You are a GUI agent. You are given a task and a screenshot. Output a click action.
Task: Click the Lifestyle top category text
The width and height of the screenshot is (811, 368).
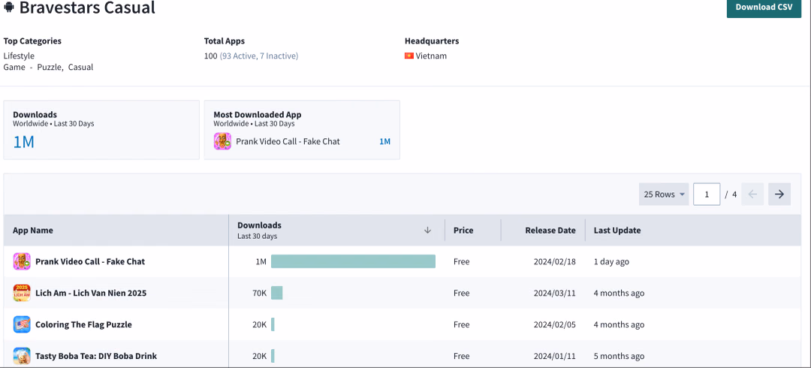click(x=19, y=56)
